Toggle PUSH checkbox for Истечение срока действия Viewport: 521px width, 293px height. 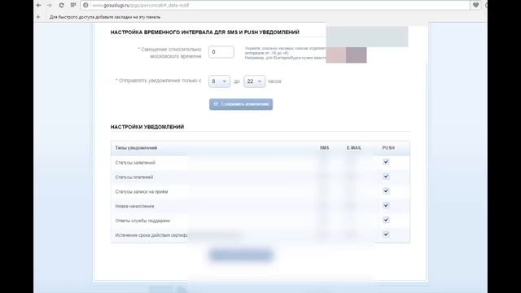pyautogui.click(x=386, y=234)
